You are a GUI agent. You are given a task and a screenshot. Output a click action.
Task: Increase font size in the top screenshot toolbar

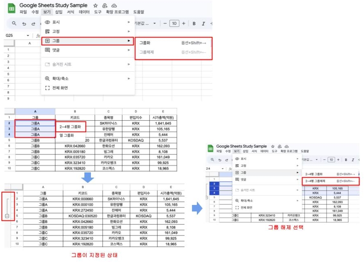tap(183, 24)
